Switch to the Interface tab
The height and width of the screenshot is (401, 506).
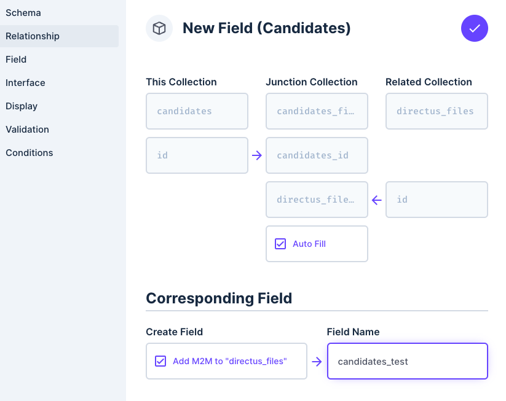click(25, 82)
